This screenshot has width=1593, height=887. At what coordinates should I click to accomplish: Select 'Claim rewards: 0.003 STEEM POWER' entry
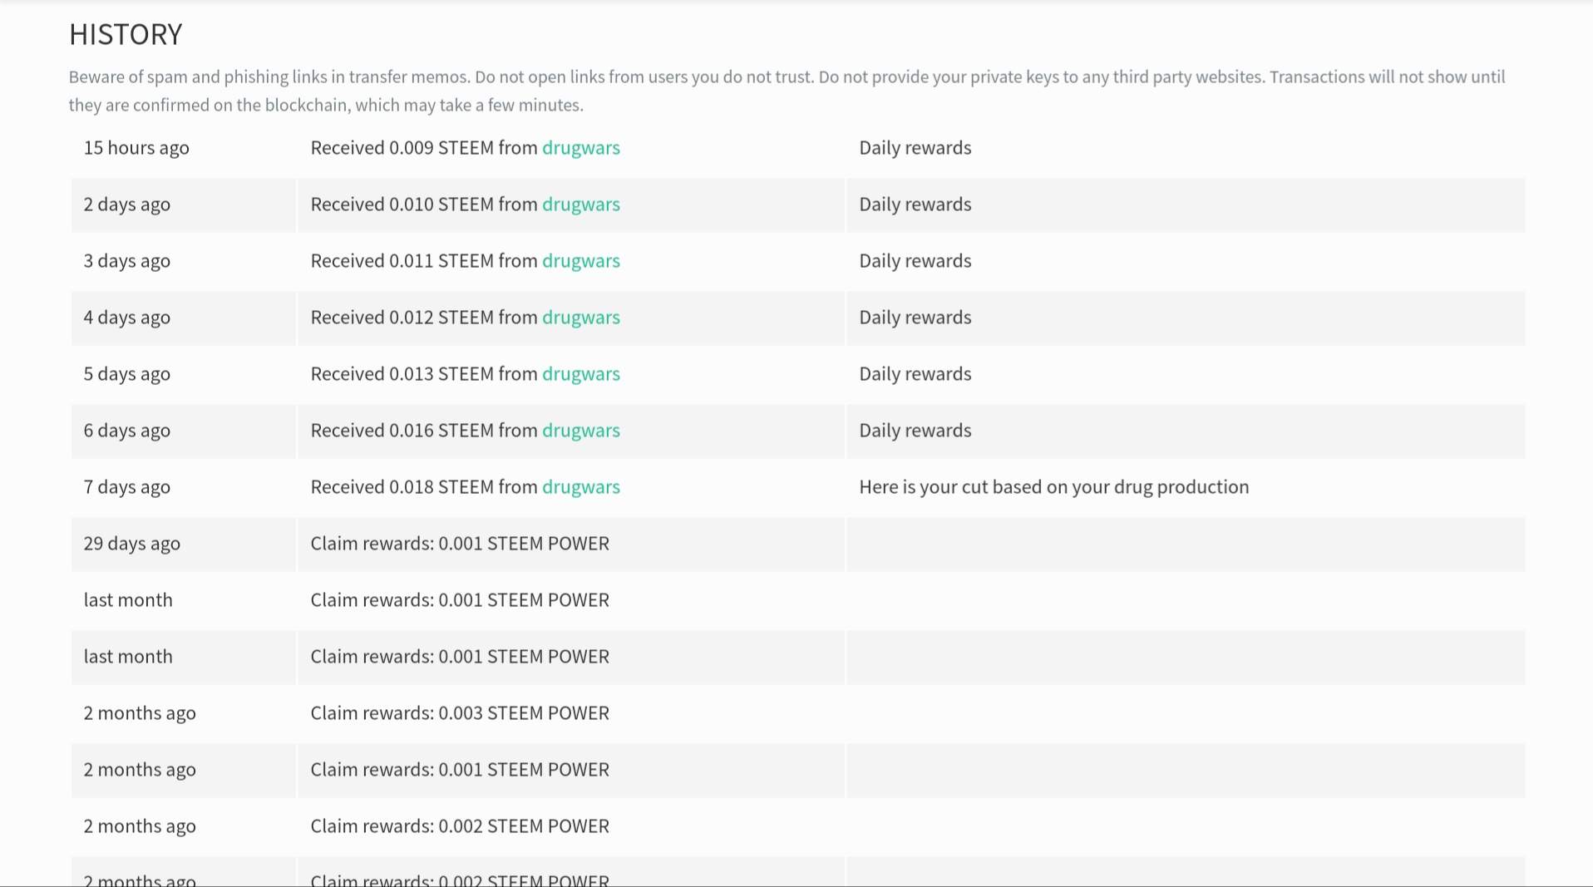(x=460, y=713)
